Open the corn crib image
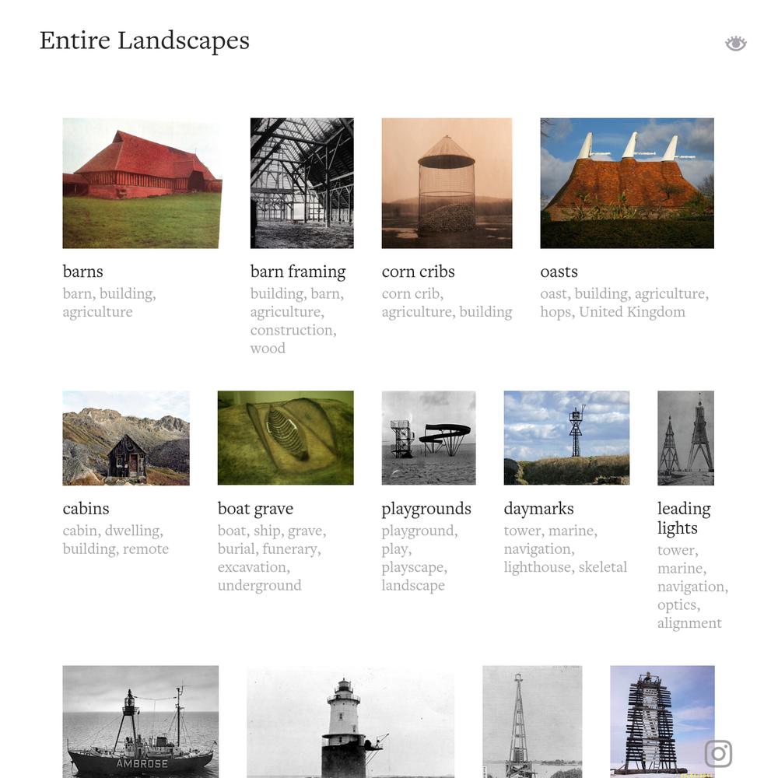The height and width of the screenshot is (778, 778). (x=447, y=183)
